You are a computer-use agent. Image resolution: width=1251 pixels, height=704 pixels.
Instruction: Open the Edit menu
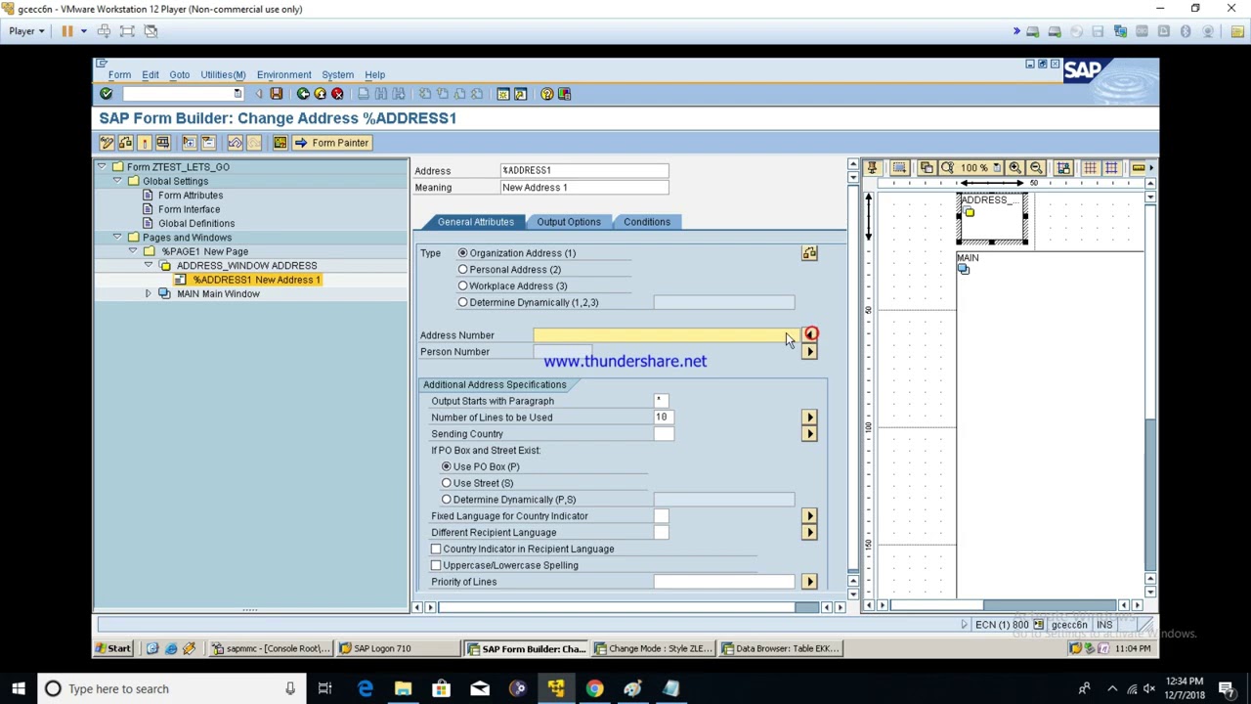(x=150, y=74)
